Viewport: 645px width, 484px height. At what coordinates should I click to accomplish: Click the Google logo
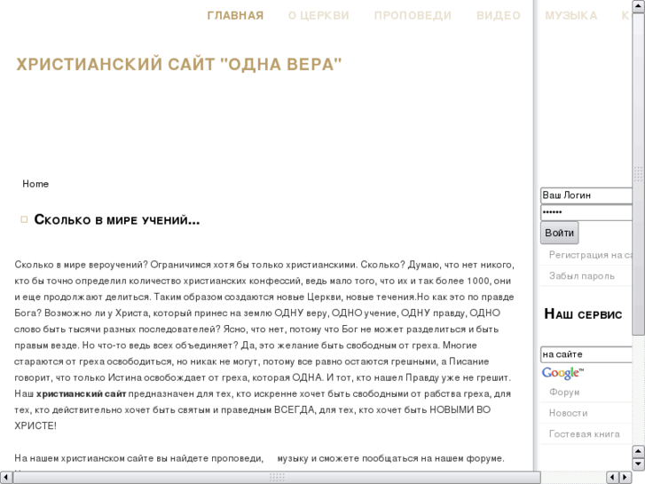pos(562,373)
